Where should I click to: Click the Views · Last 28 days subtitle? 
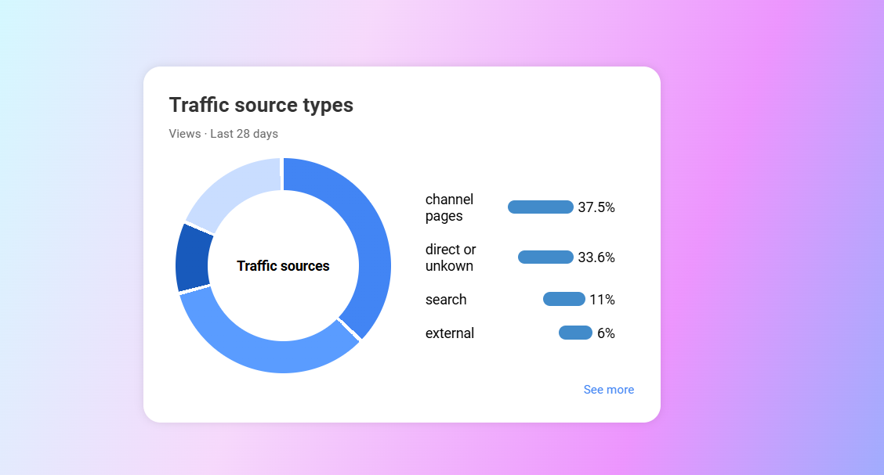(223, 134)
